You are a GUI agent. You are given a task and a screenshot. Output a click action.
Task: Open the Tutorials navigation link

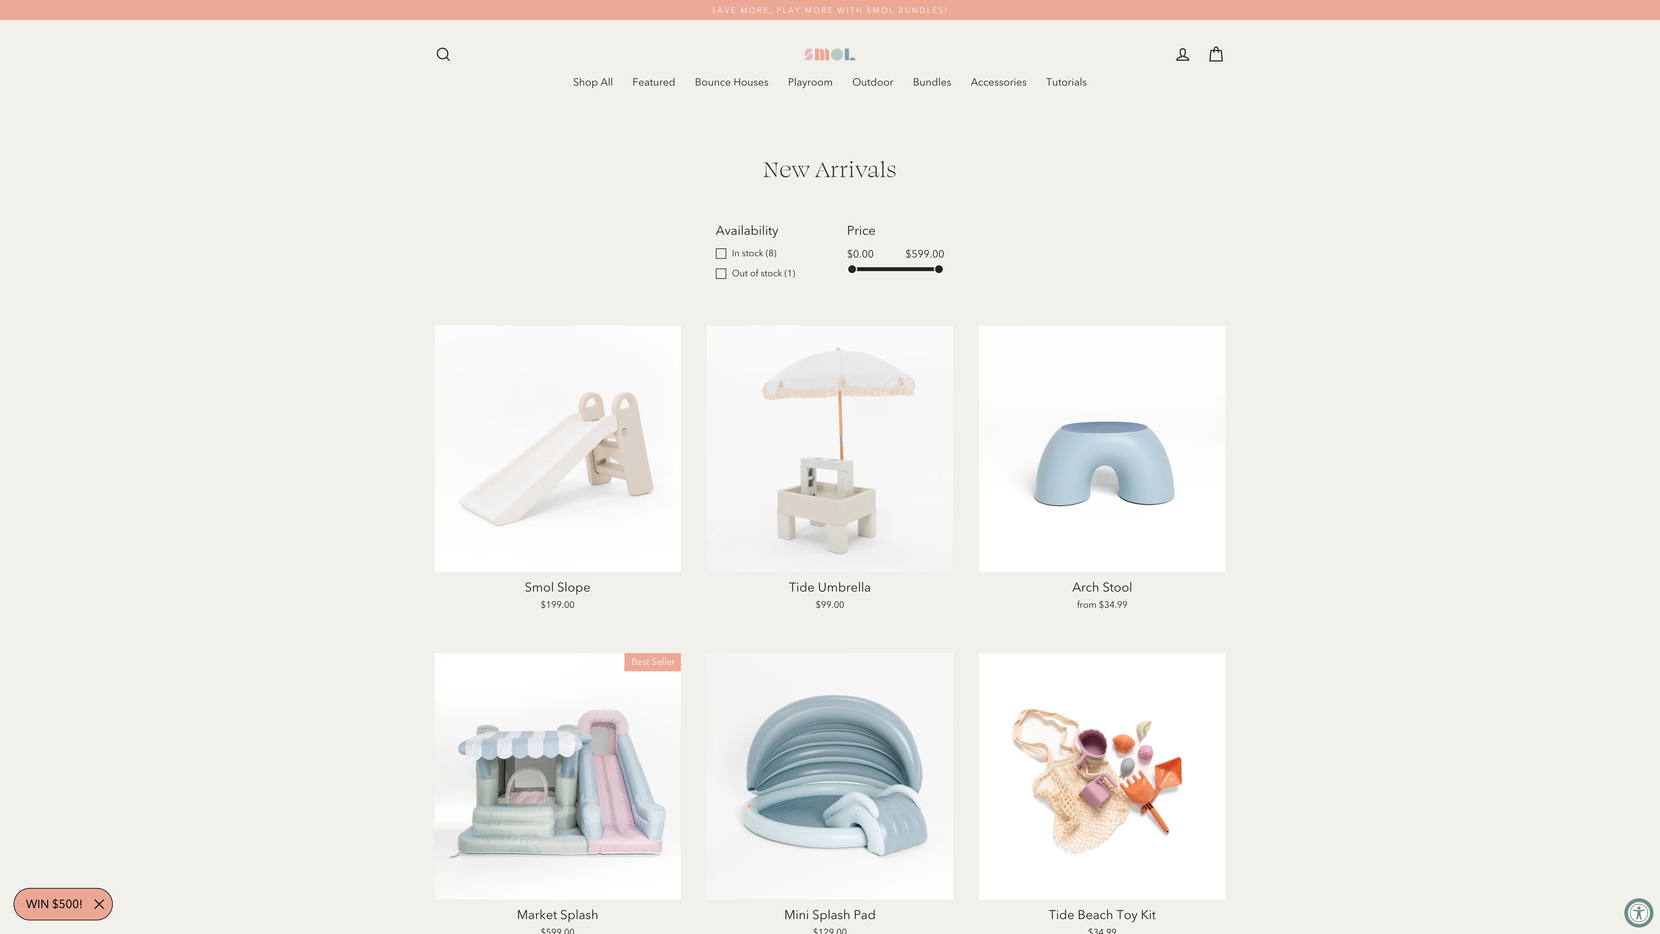(x=1066, y=82)
